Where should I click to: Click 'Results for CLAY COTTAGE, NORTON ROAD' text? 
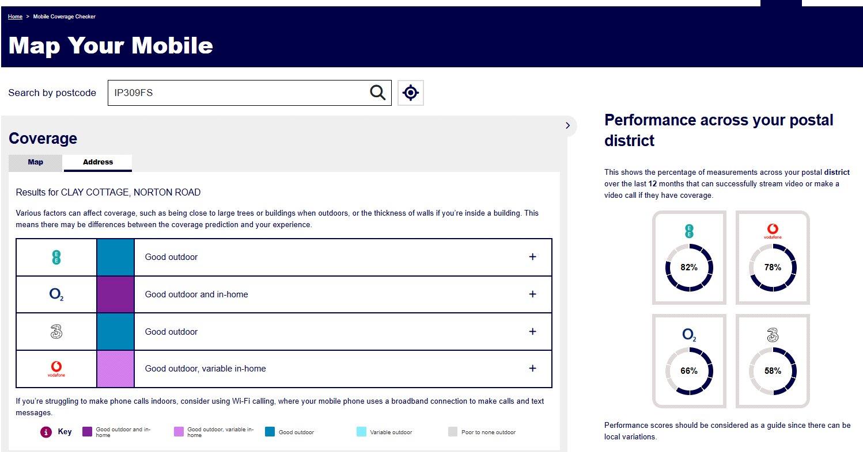[108, 193]
